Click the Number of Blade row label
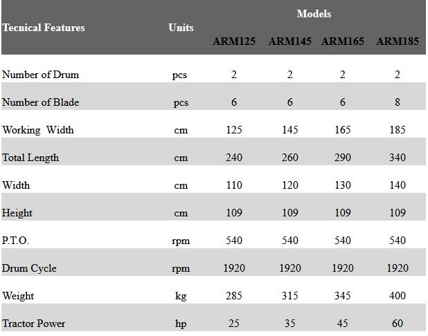 (41, 102)
